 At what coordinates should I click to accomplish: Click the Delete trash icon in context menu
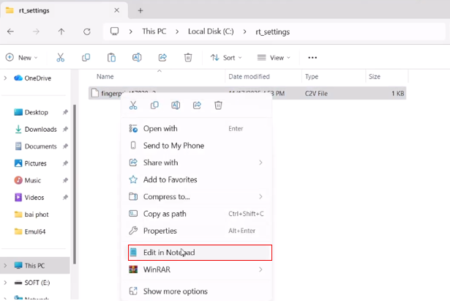coord(218,105)
